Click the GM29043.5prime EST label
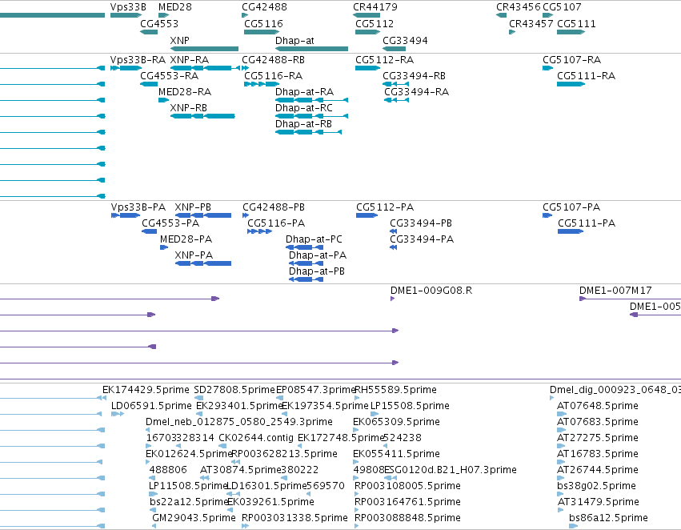The height and width of the screenshot is (530, 681). coord(194,518)
